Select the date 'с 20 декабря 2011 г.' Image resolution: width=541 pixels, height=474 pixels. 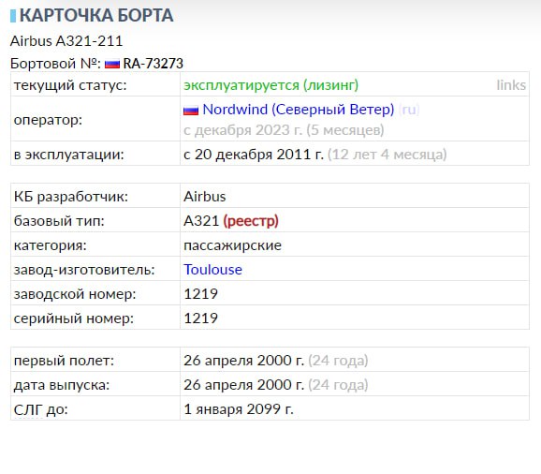click(254, 155)
